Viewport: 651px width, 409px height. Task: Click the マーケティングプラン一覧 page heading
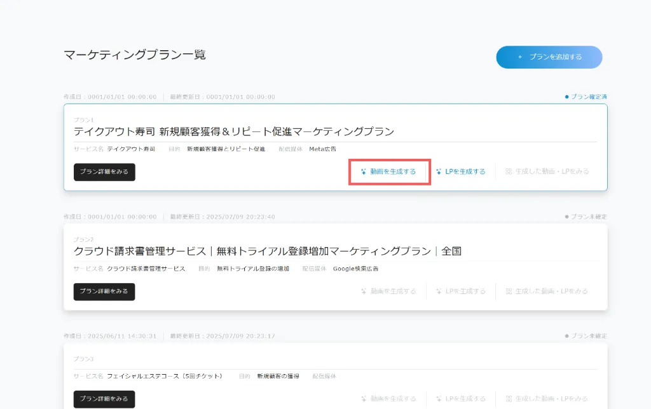[x=135, y=55]
